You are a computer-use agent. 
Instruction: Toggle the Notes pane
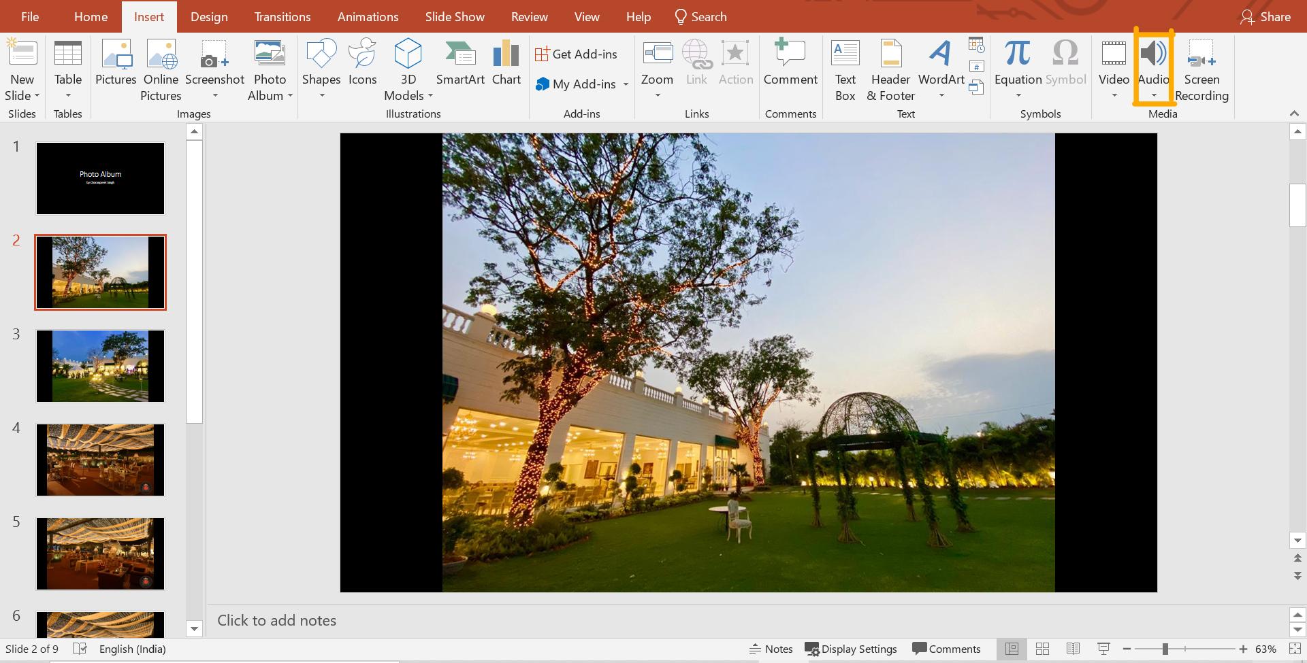point(771,648)
